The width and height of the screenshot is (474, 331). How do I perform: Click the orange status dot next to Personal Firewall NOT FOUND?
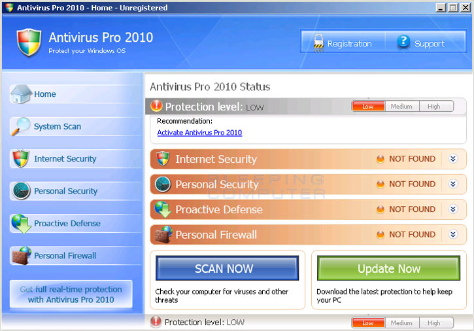(x=381, y=234)
